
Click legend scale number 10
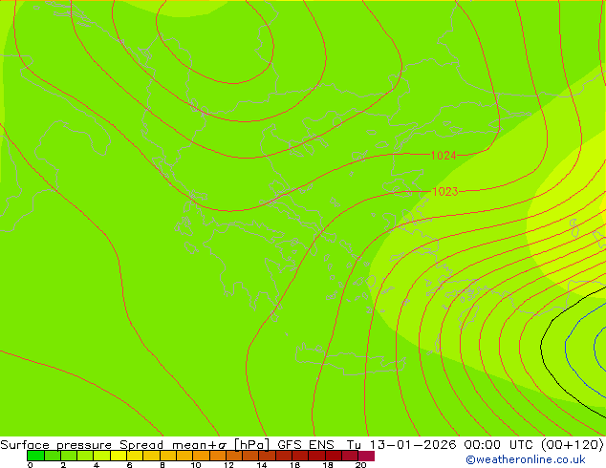(196, 465)
